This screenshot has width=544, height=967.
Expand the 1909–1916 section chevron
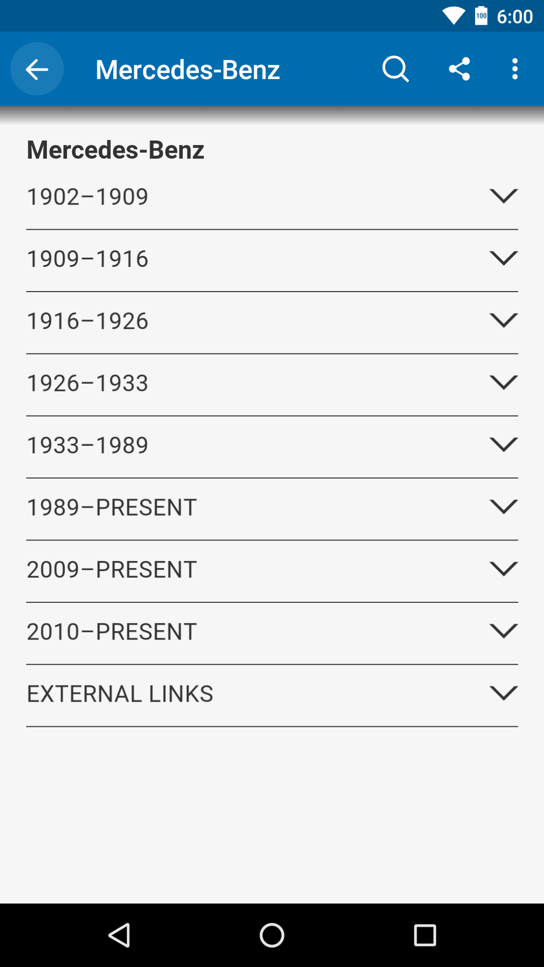click(x=504, y=258)
